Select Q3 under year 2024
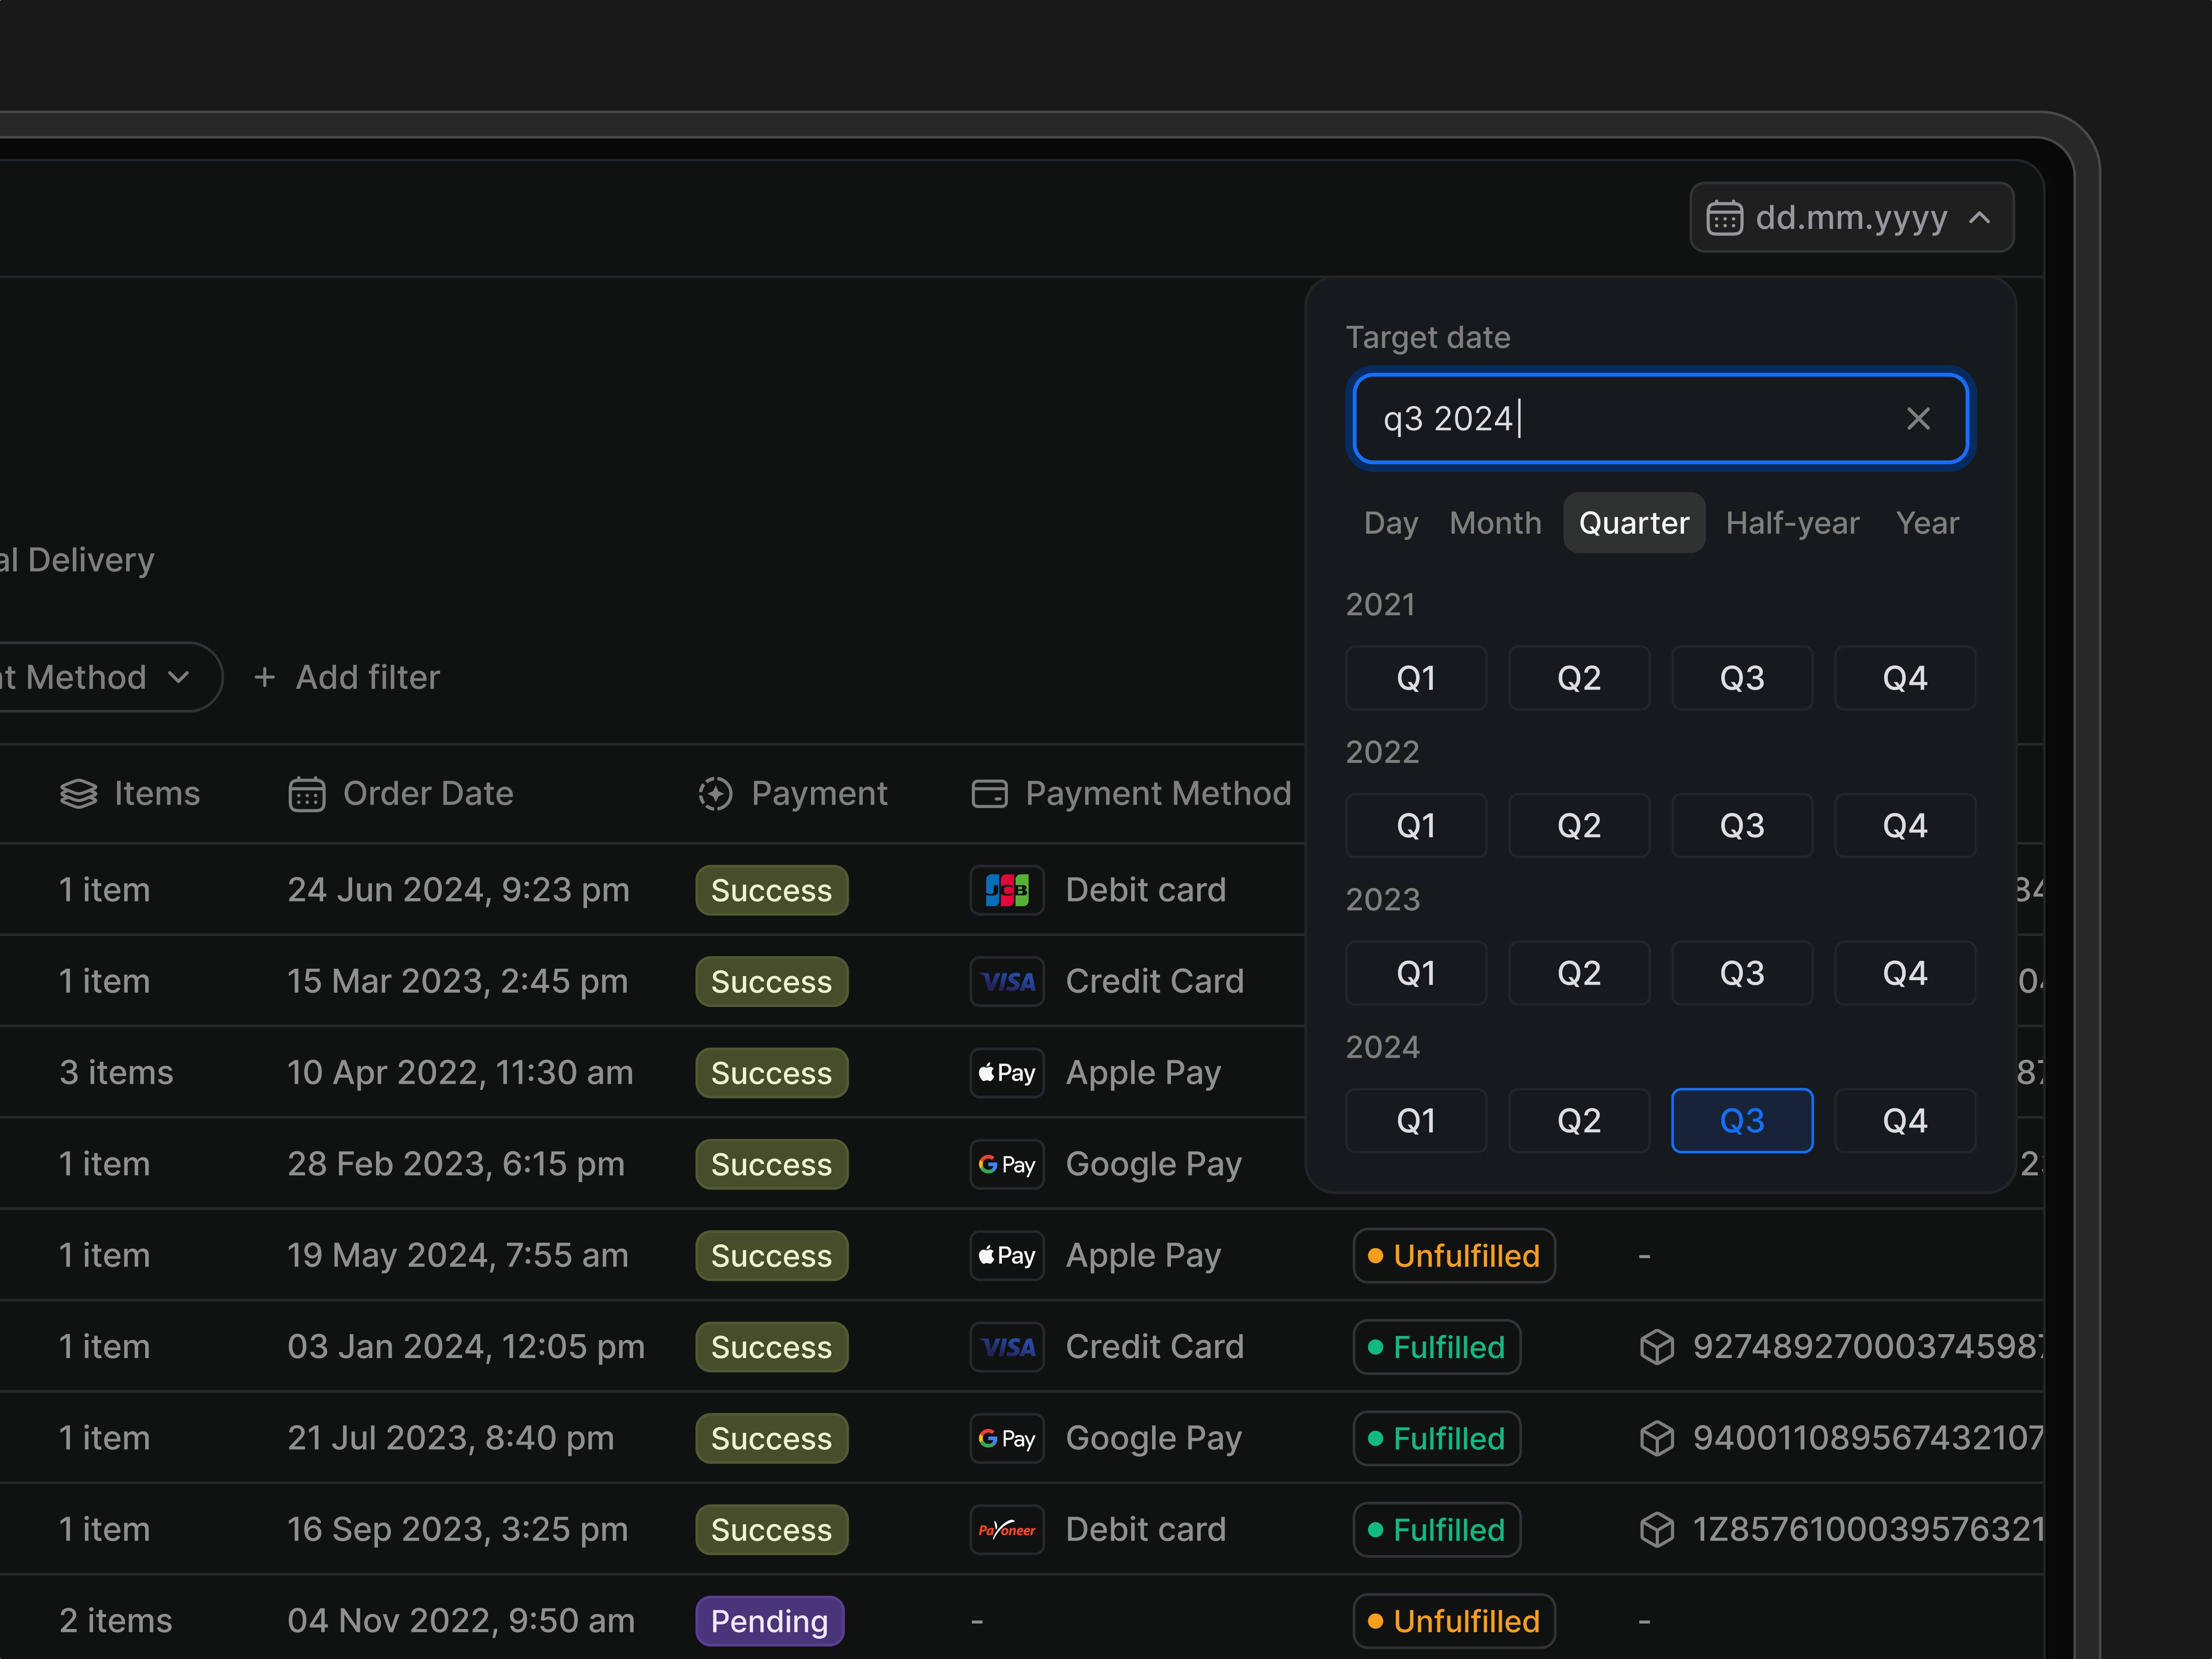 pyautogui.click(x=1741, y=1120)
